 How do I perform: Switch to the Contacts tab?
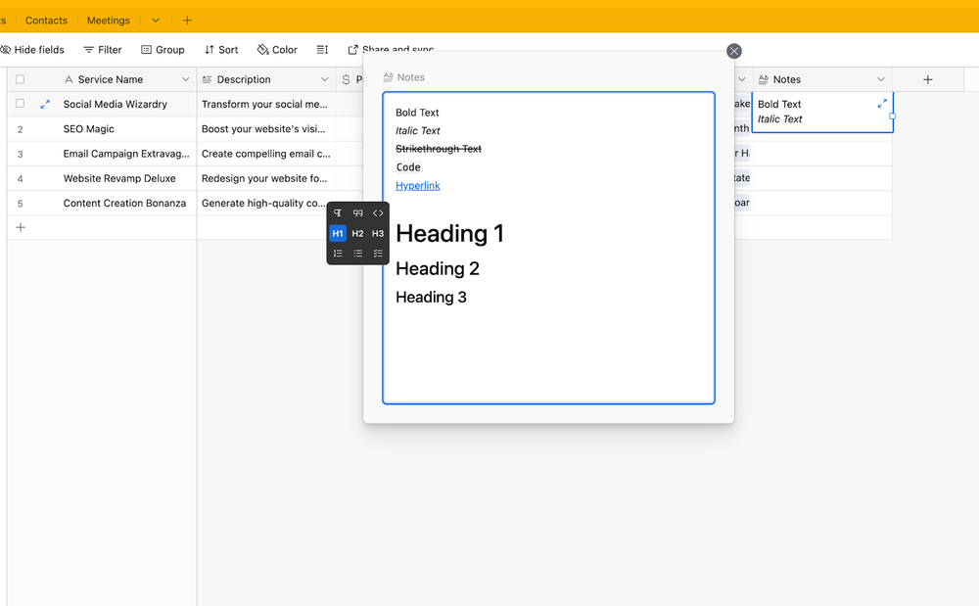pyautogui.click(x=46, y=20)
